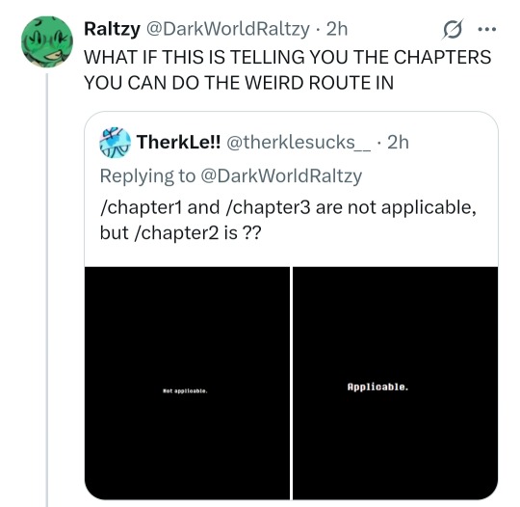Image resolution: width=520 pixels, height=507 pixels.
Task: Click the 'Applicable.' white text
Action: point(377,387)
